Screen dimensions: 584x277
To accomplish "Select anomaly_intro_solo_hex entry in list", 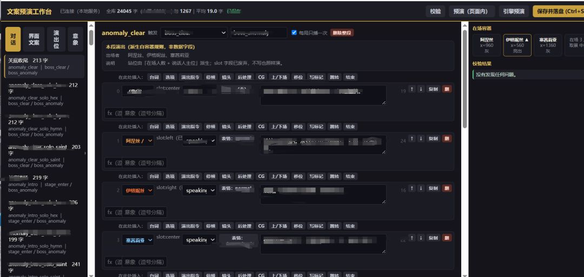I will pos(44,212).
